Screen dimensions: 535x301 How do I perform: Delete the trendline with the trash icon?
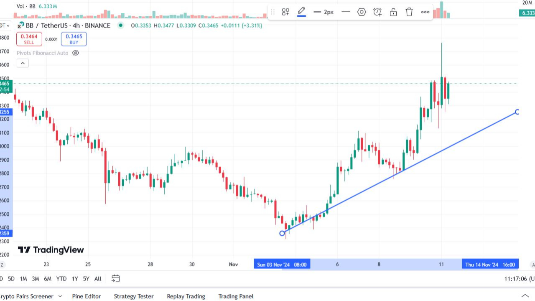[x=409, y=12]
